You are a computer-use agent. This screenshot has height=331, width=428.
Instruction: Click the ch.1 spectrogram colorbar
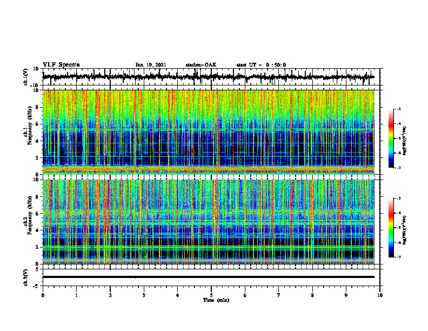pos(391,138)
